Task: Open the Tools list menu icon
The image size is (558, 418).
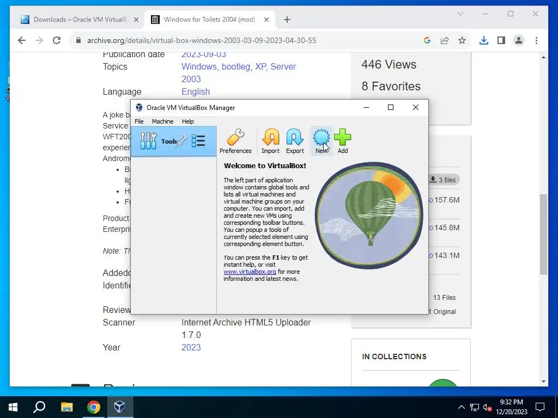Action: [198, 141]
